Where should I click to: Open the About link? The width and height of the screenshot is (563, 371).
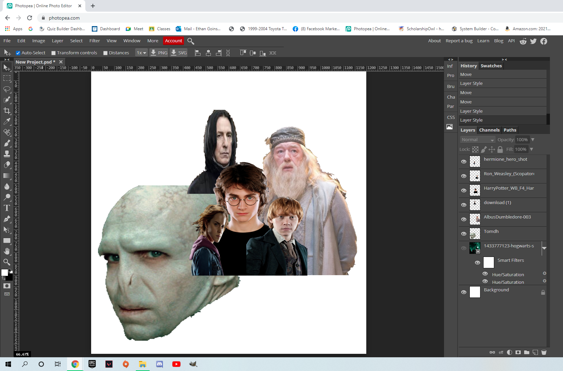(434, 41)
